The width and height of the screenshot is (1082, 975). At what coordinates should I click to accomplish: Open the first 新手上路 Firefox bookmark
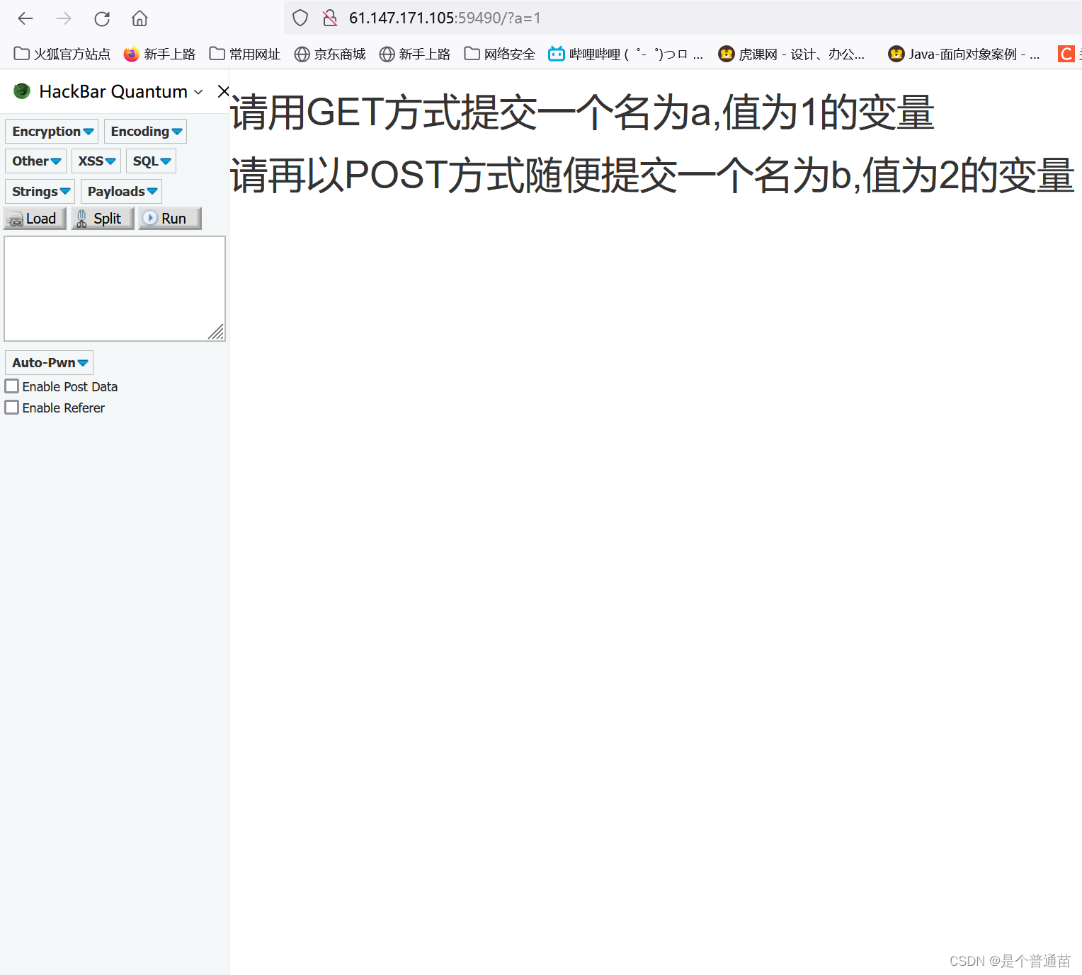coord(159,54)
